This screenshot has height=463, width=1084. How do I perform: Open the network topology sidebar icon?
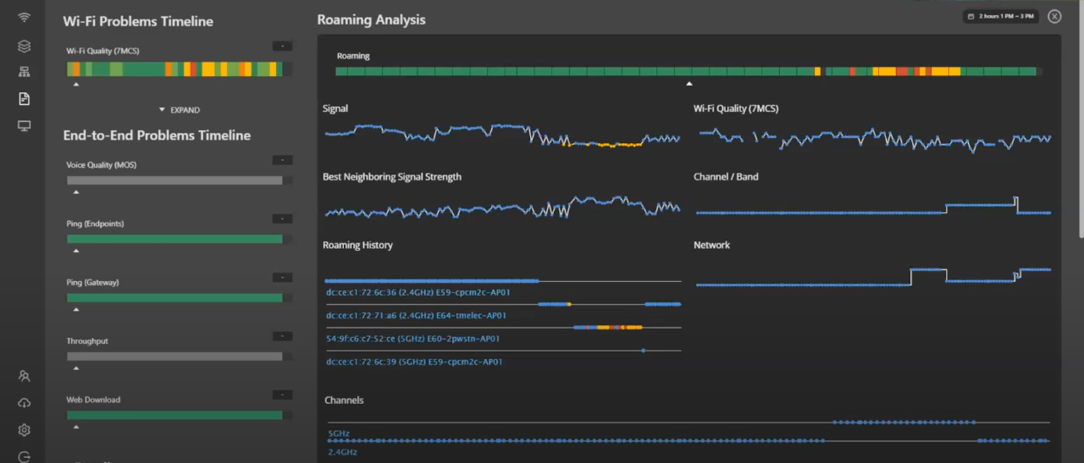click(x=24, y=72)
